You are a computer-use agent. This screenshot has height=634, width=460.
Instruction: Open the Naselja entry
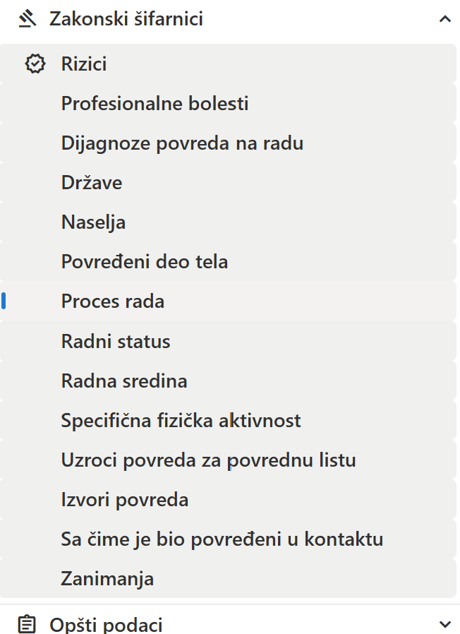(229, 222)
